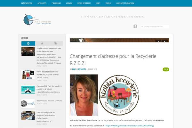Open the YouTube video link
The image size is (192, 128).
point(130,126)
